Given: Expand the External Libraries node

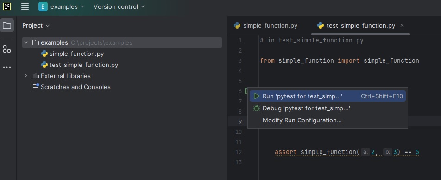Looking at the screenshot, I should (26, 76).
